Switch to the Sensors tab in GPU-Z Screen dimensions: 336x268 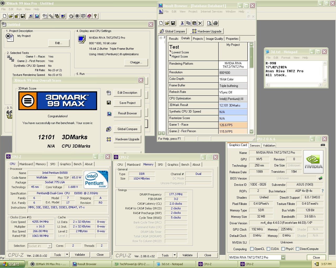click(255, 146)
